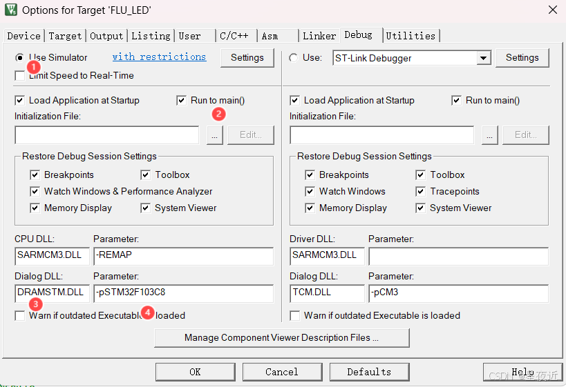This screenshot has width=566, height=387.
Task: Toggle simulator Memory Display checkbox
Action: [x=35, y=208]
